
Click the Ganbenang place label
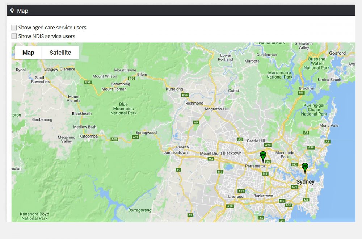42,119
